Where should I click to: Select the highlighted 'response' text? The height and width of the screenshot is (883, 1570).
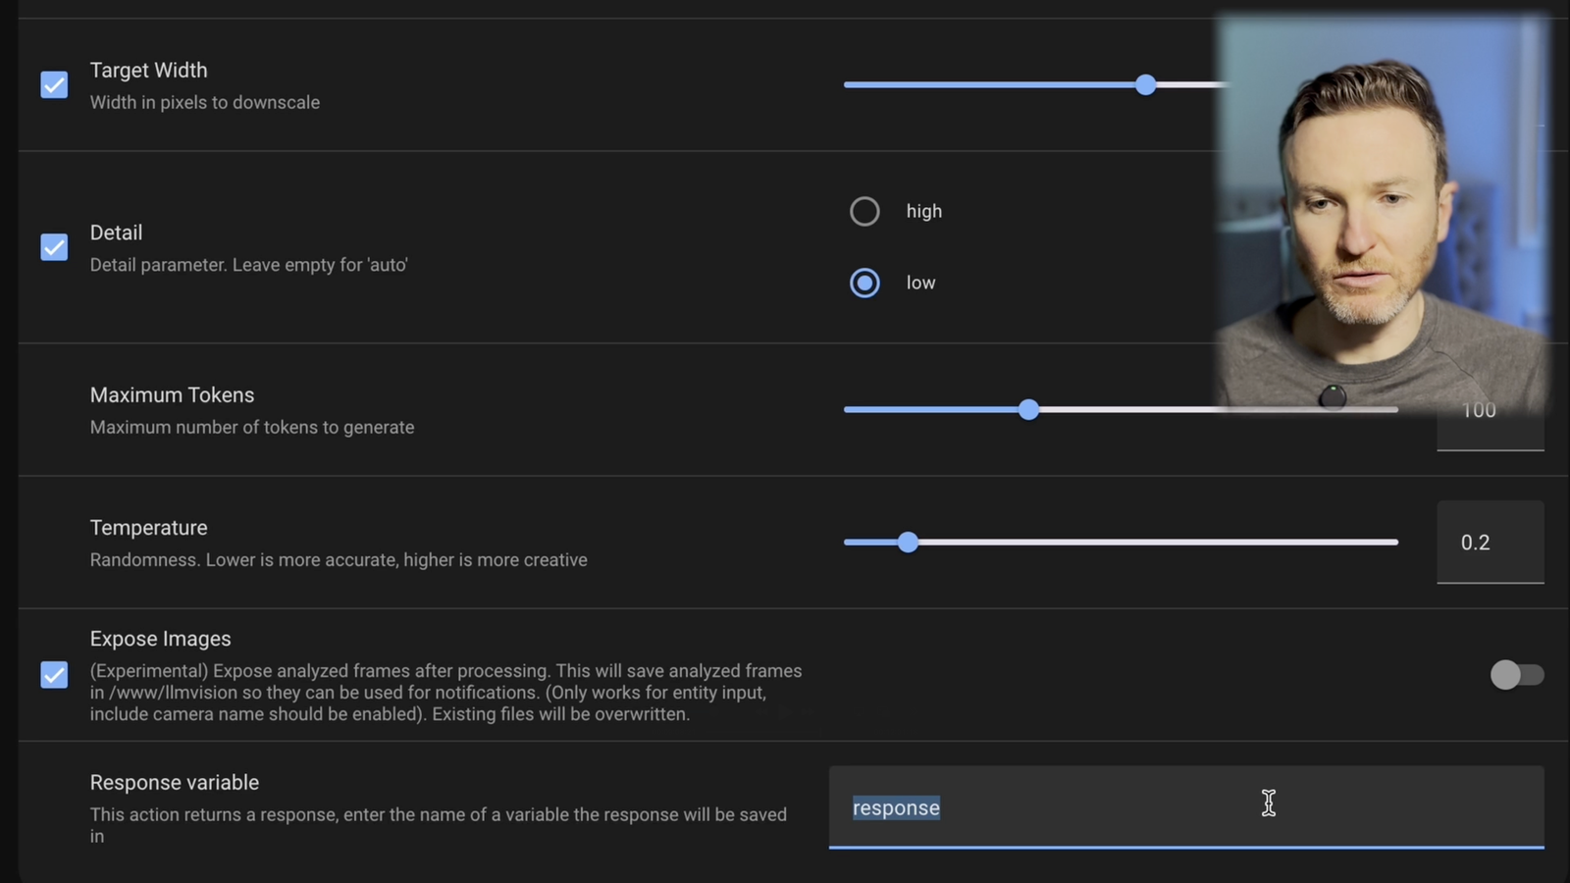pos(895,807)
